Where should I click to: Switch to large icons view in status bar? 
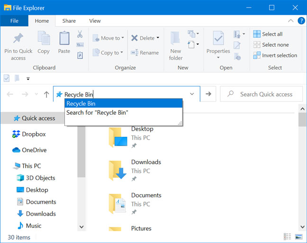tap(299, 237)
